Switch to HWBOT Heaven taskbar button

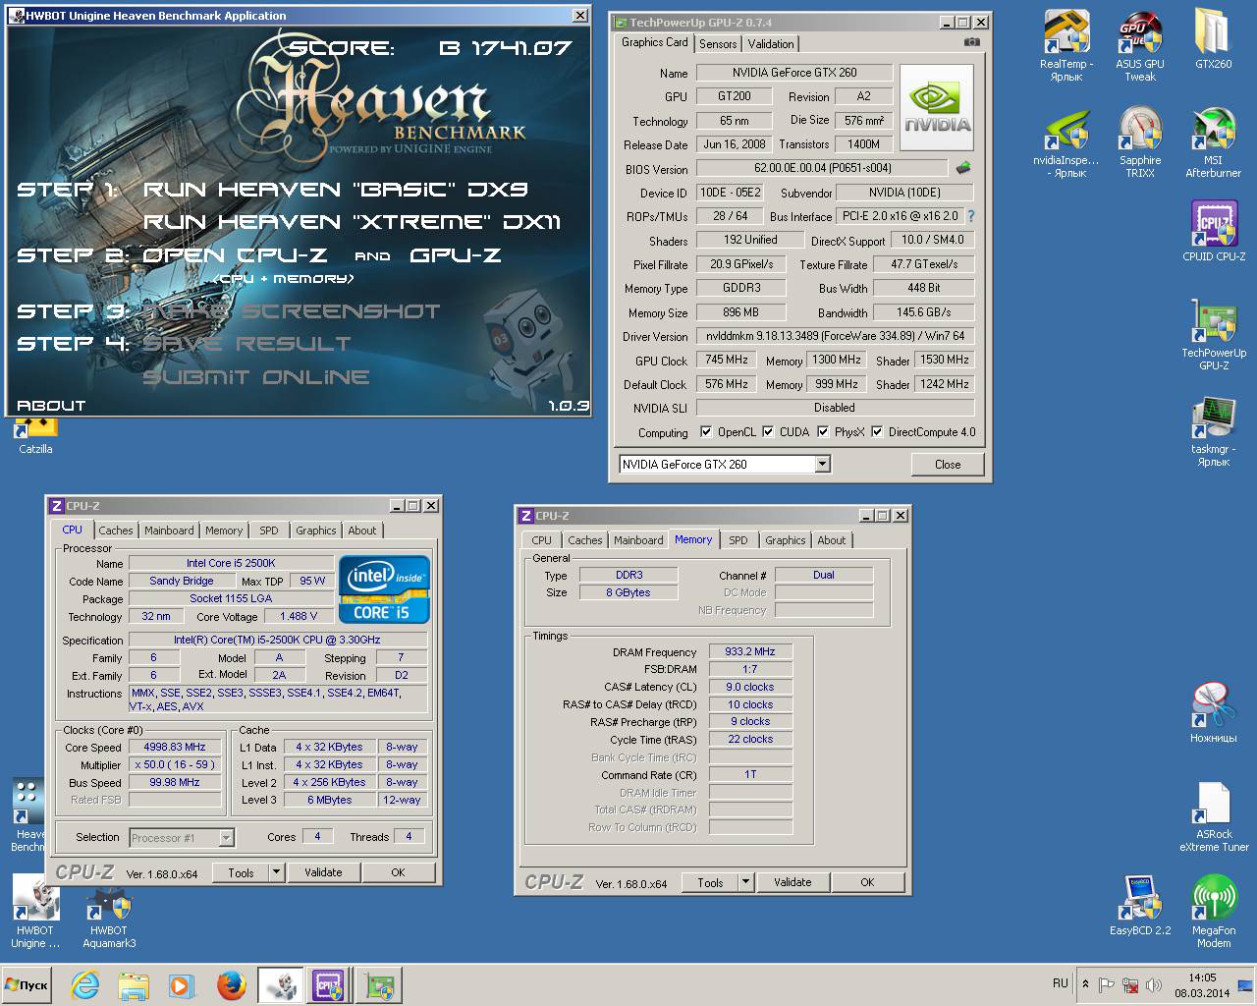point(280,985)
